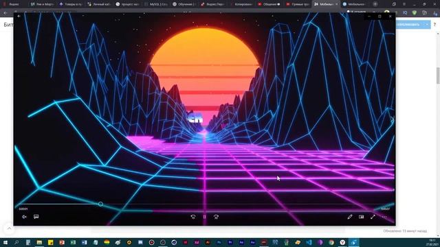Enter full screen mode in player
The height and width of the screenshot is (247, 440).
(x=373, y=217)
